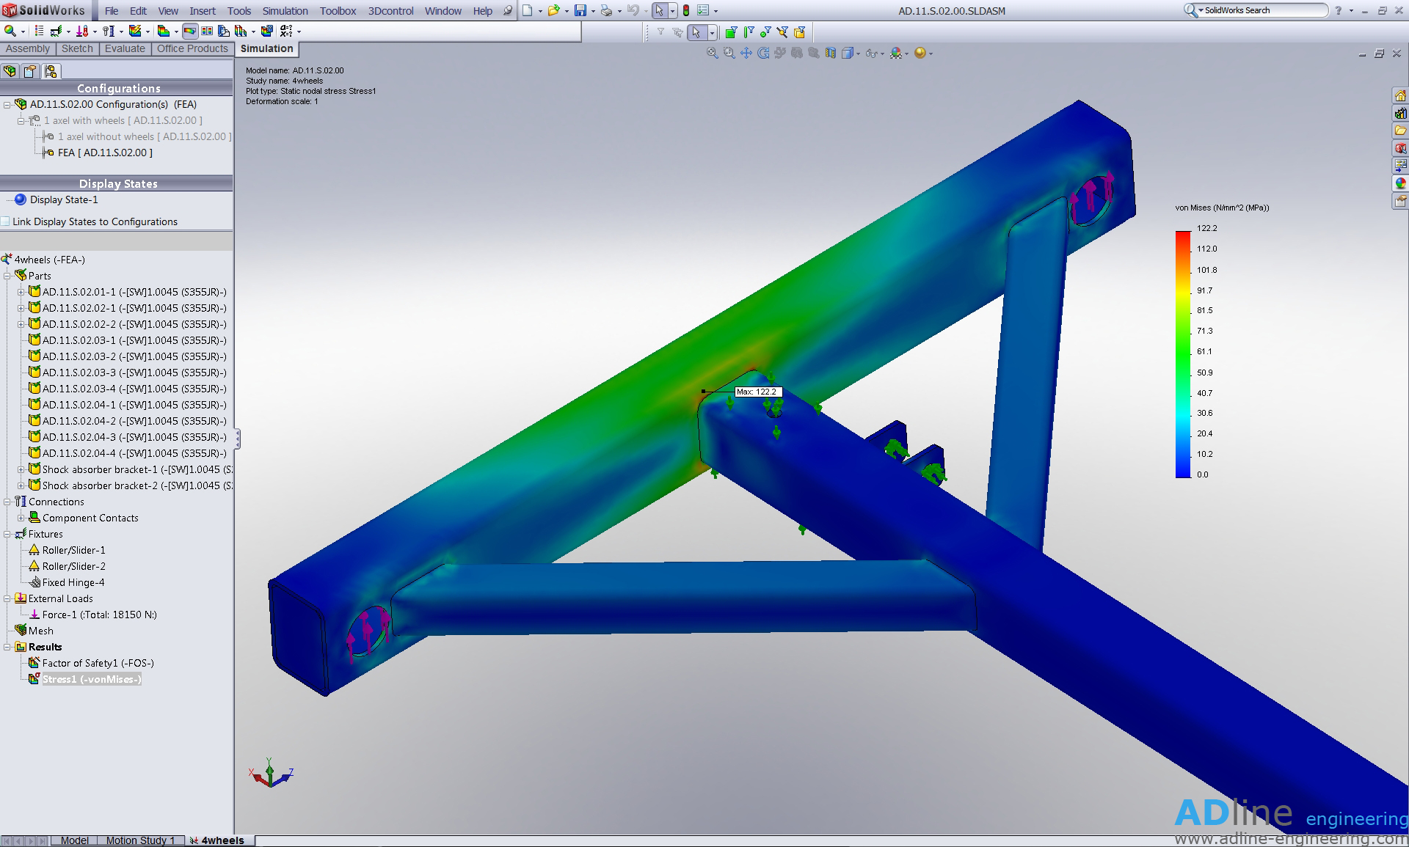Collapse the Parts folder in study tree
Screen dimensions: 1409x847
[7, 276]
